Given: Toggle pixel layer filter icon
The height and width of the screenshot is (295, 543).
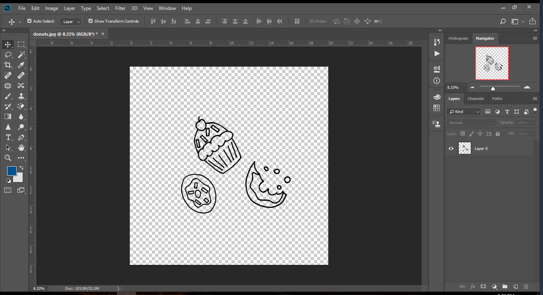Looking at the screenshot, I should click(x=488, y=112).
